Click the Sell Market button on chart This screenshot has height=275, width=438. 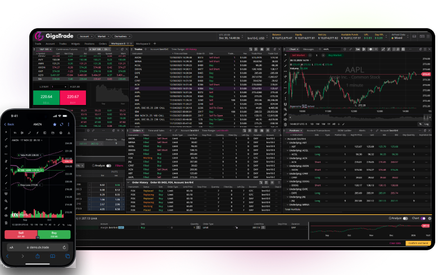tap(298, 55)
